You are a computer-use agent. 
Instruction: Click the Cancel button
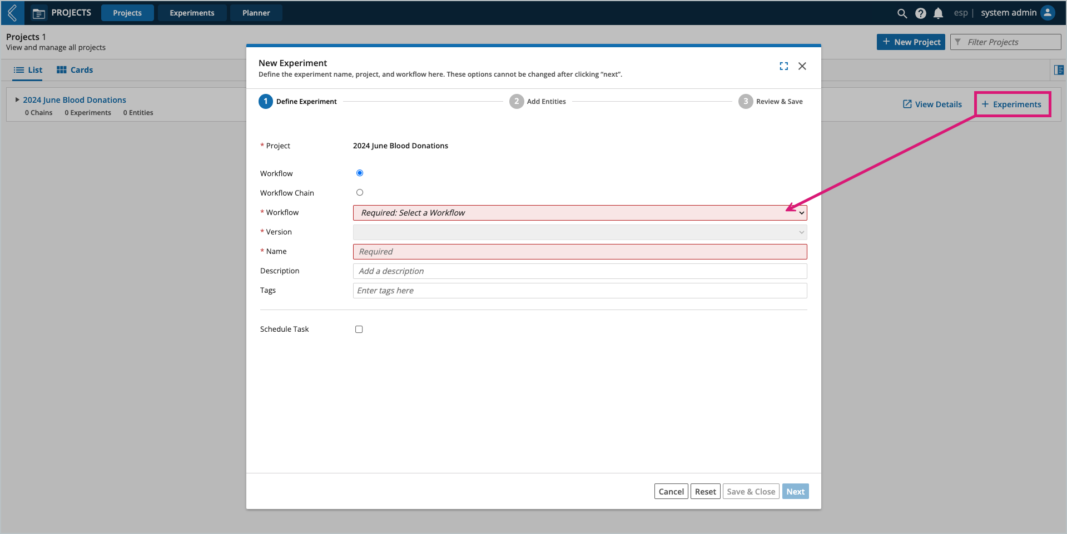click(x=671, y=492)
